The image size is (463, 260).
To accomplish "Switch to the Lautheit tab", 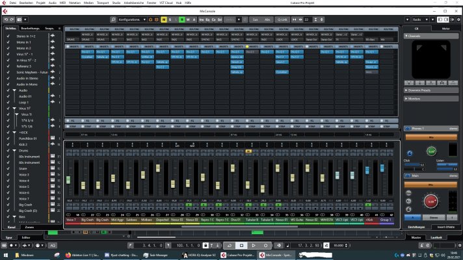I will click(x=436, y=237).
